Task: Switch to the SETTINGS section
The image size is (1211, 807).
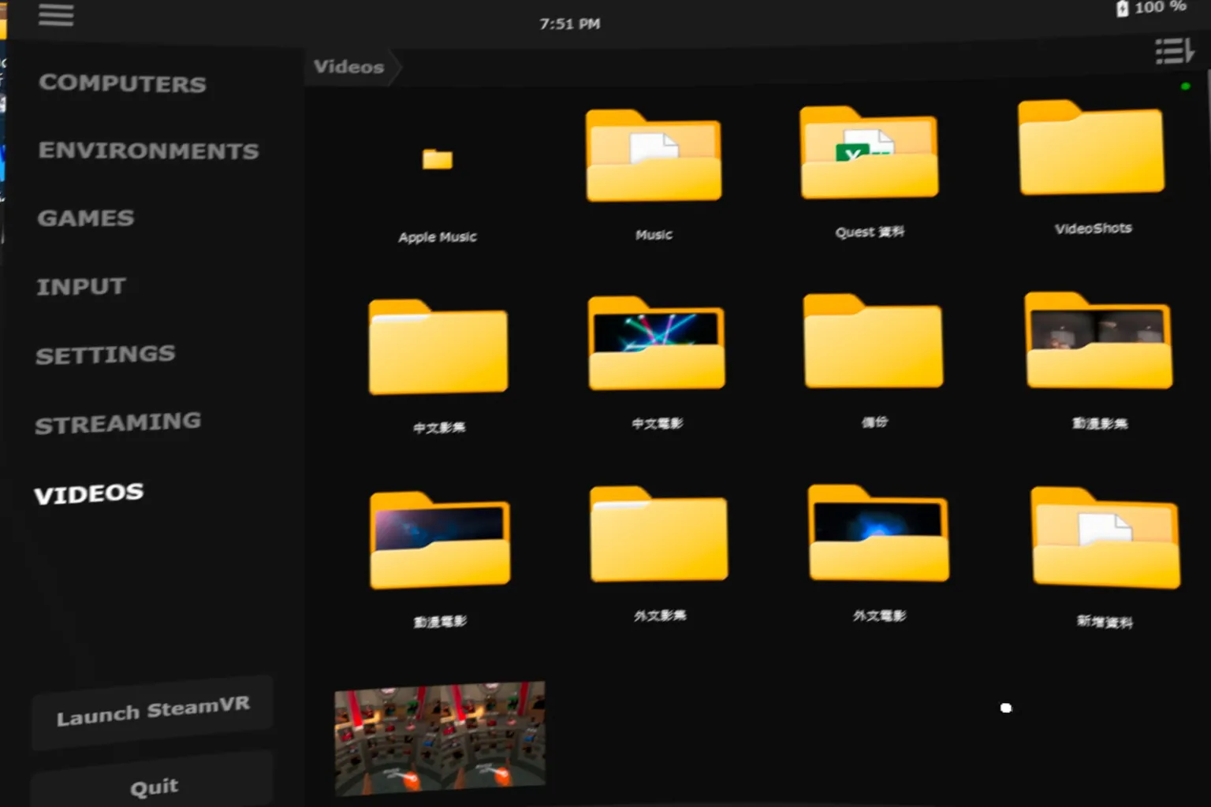Action: (106, 355)
